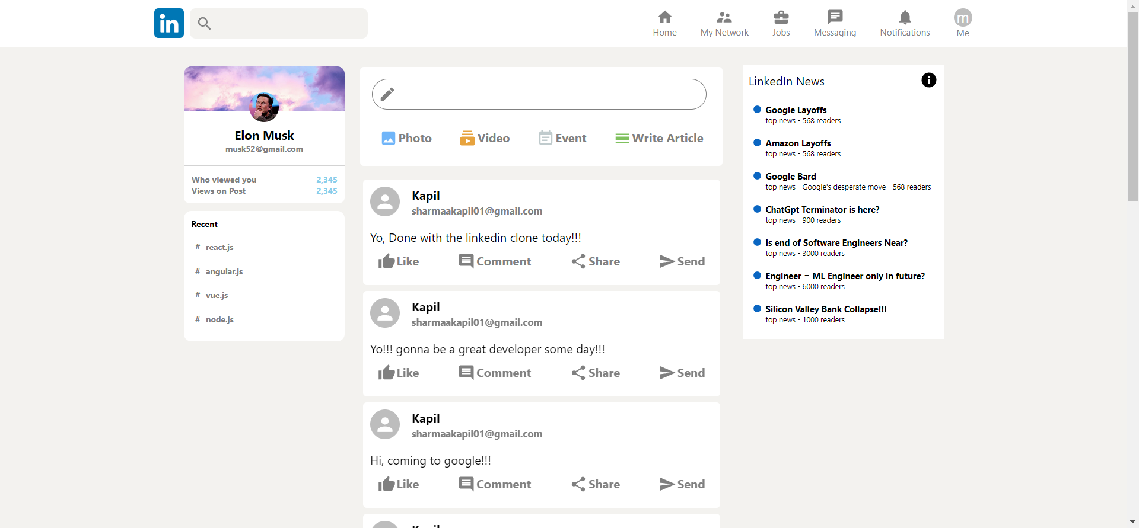This screenshot has width=1139, height=528.
Task: Focus the header search field
Action: click(279, 23)
